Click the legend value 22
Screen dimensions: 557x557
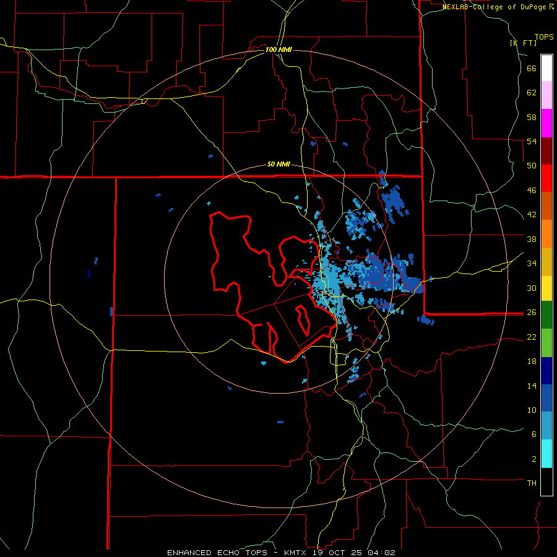532,337
